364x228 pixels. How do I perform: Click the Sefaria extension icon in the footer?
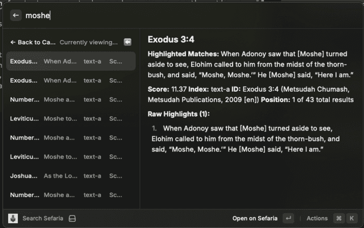point(13,218)
